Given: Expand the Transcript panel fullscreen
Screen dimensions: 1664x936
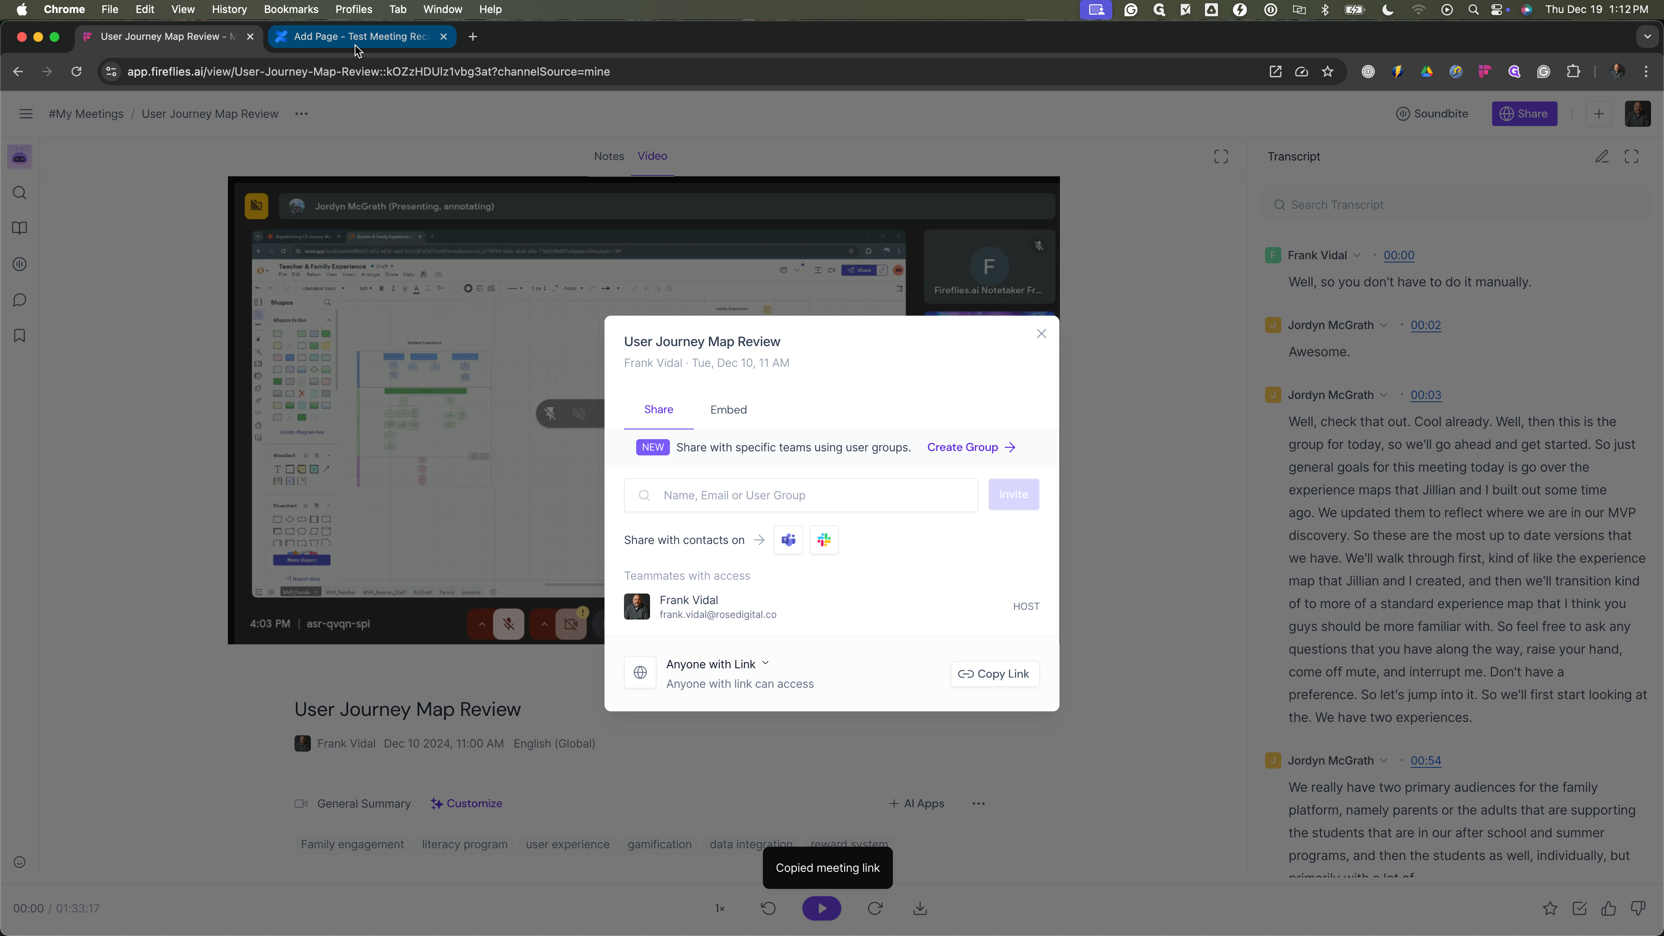Looking at the screenshot, I should [1631, 156].
